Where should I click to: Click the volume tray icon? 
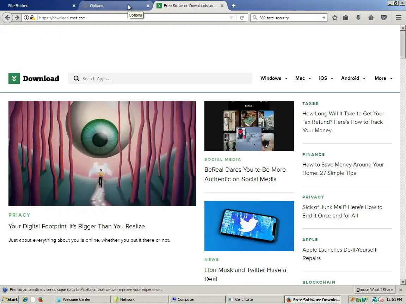click(x=381, y=299)
